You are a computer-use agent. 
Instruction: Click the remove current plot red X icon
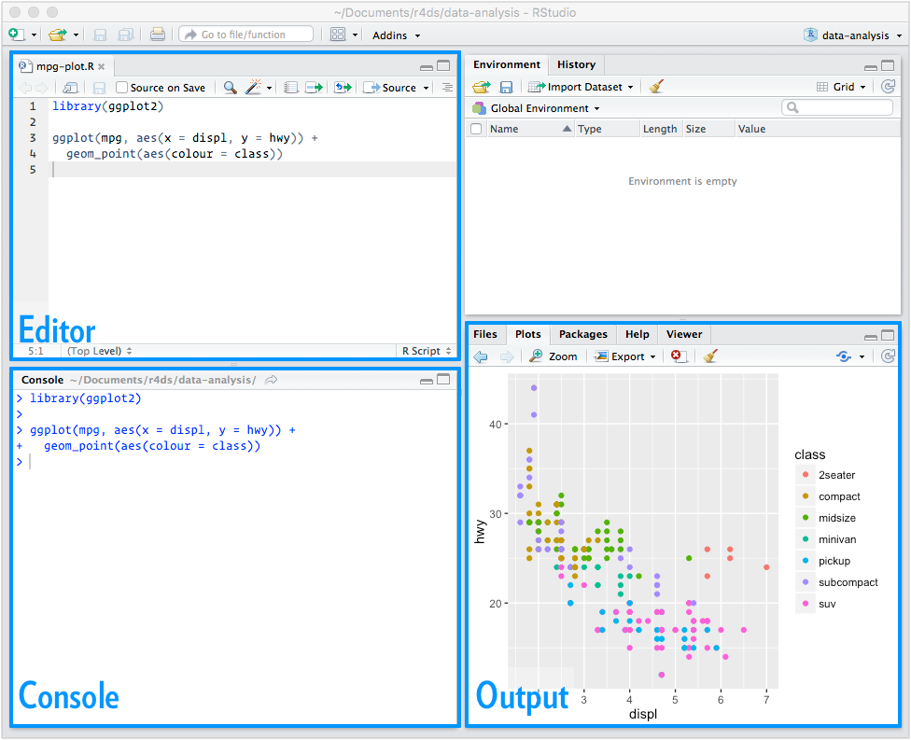[x=679, y=356]
